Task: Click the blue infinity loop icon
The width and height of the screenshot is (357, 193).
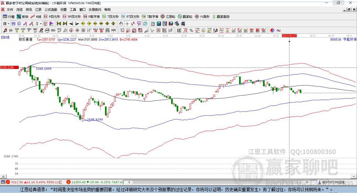Action: pos(278,30)
